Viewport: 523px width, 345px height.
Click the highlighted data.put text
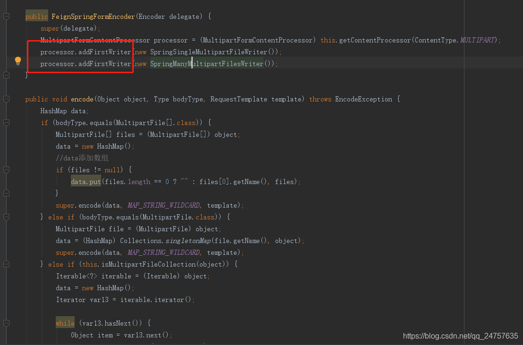[86, 182]
